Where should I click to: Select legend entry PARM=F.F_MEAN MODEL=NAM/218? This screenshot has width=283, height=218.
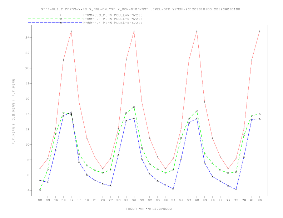113,19
